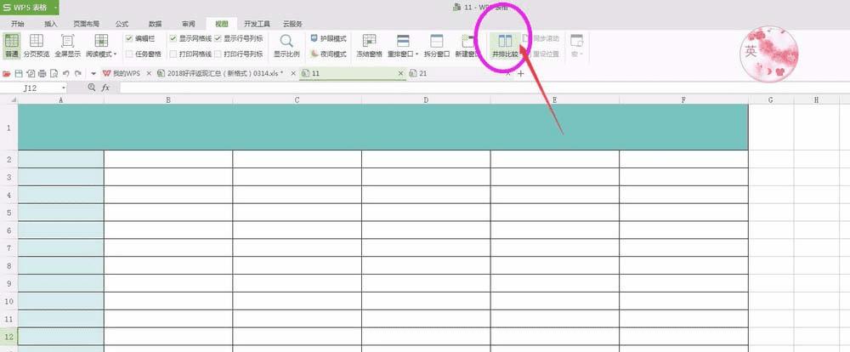The width and height of the screenshot is (850, 352).
Task: Open the 2018好评返现汇总 document tab
Action: (224, 73)
